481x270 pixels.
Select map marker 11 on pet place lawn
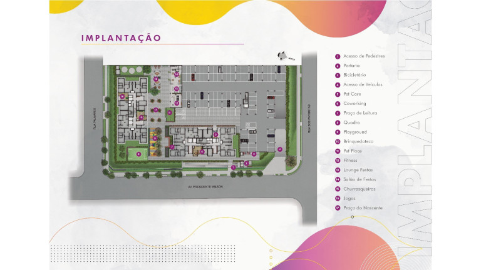tap(169, 112)
